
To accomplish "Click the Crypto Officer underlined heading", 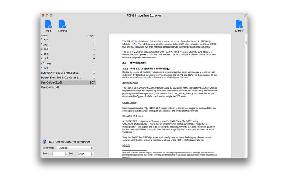I will click(x=130, y=103).
